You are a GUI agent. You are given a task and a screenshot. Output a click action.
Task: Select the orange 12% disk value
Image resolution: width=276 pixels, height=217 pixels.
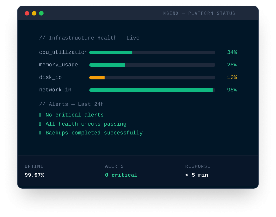coord(232,77)
